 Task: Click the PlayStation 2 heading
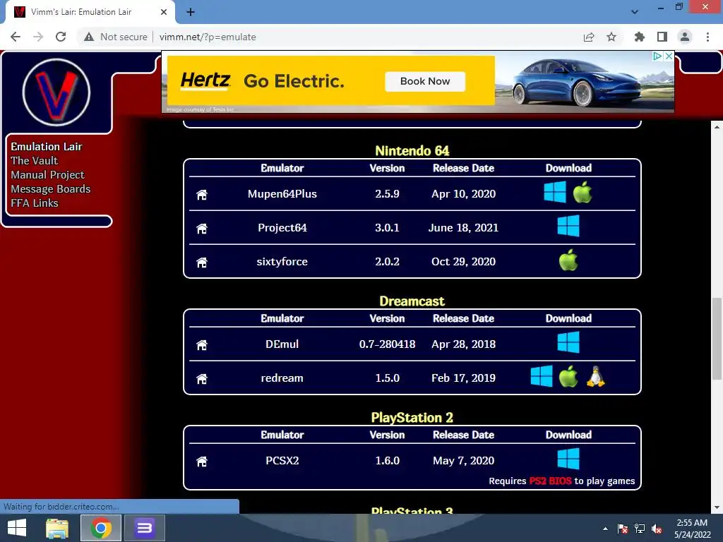[x=412, y=418]
